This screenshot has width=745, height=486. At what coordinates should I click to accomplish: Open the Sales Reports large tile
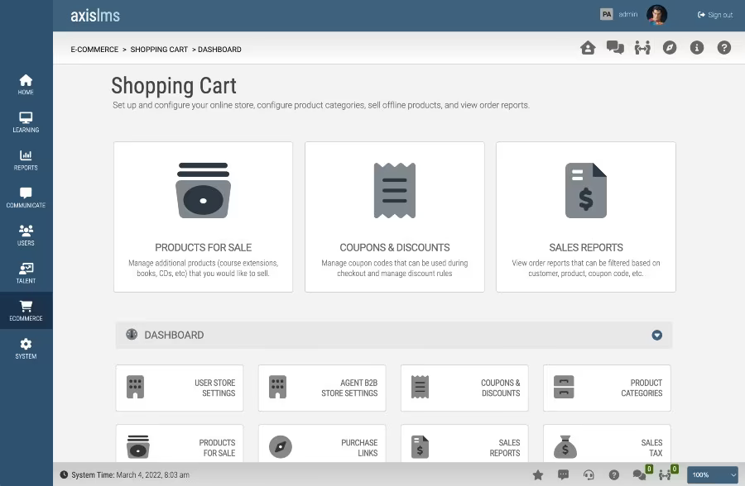[x=586, y=217]
